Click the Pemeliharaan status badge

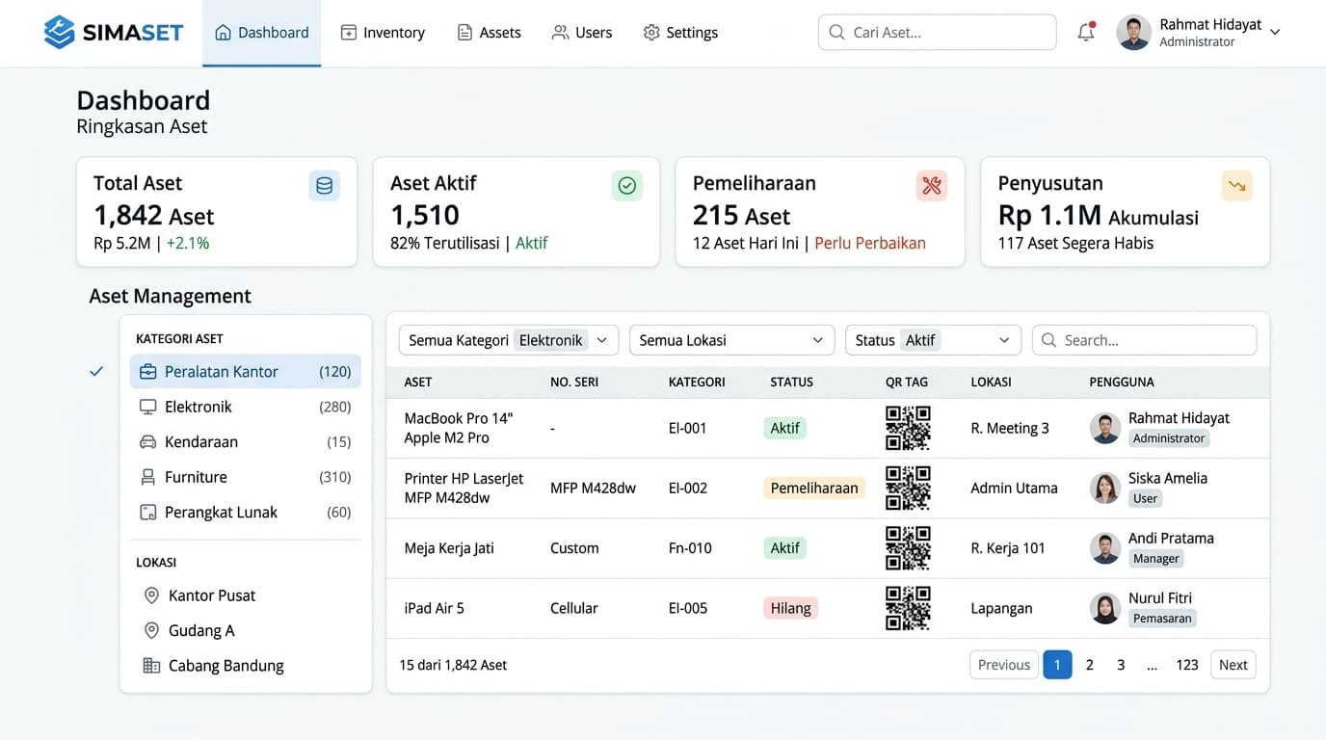(814, 488)
